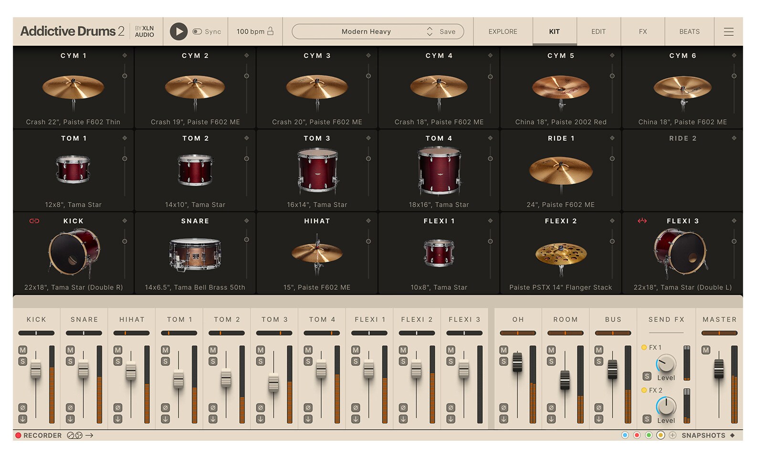Open the RIDE 1 slot menu diamond
This screenshot has height=456, width=766.
click(612, 138)
